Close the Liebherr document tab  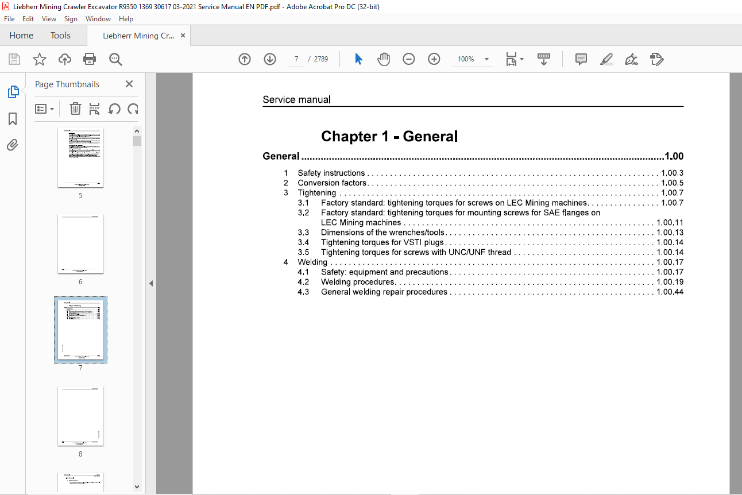click(183, 36)
